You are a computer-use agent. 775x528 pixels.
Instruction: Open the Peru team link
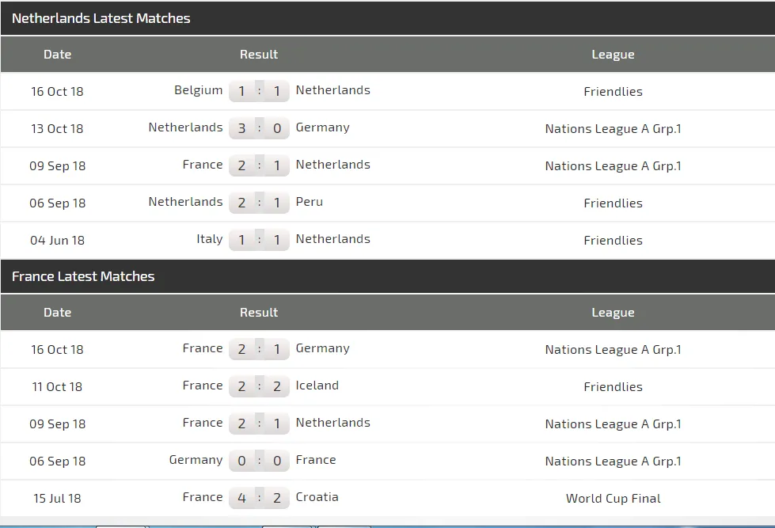click(x=310, y=202)
